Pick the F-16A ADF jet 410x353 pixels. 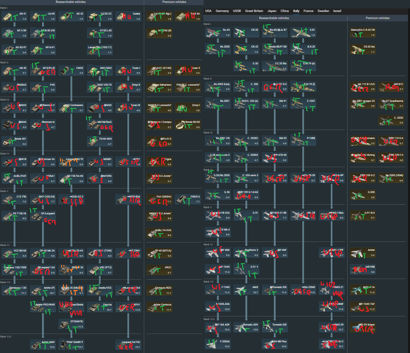(218, 327)
